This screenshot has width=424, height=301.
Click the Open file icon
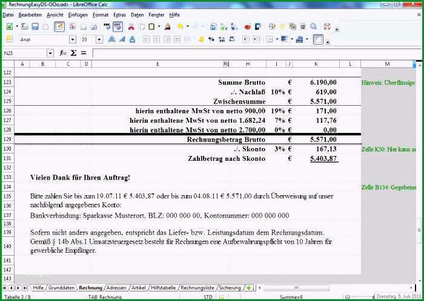[25, 27]
